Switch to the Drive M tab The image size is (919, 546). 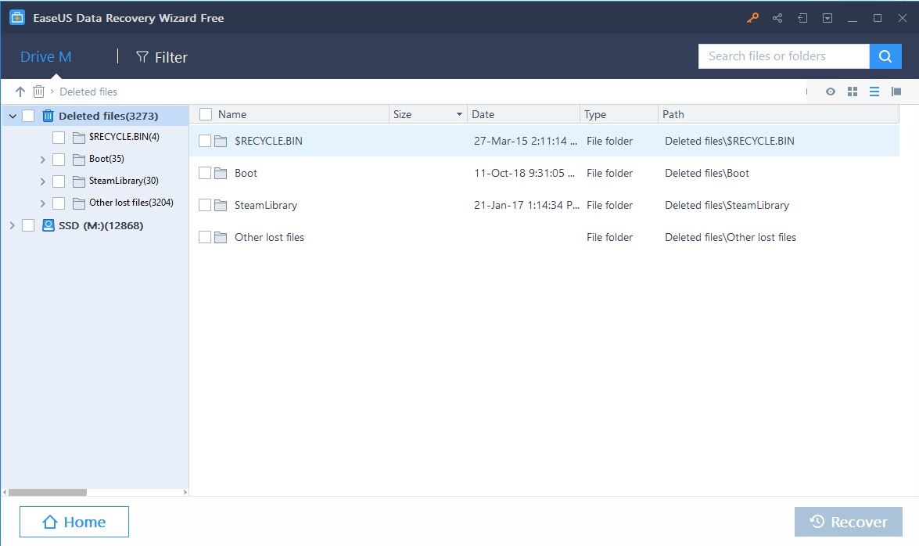(x=45, y=56)
